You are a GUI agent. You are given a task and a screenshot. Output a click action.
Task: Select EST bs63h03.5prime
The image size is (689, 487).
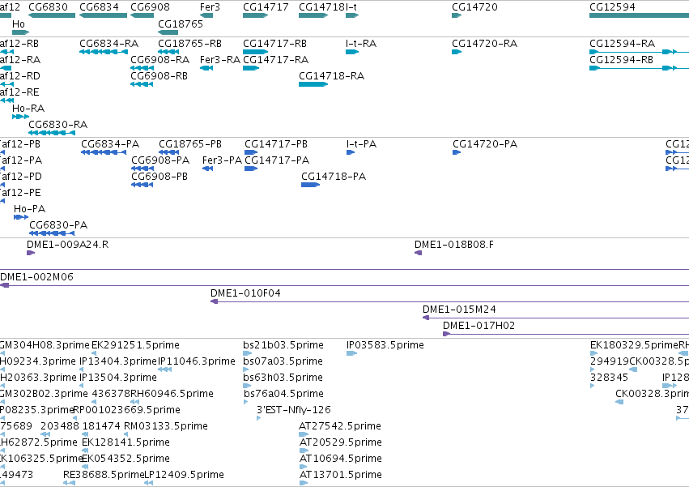(x=247, y=386)
